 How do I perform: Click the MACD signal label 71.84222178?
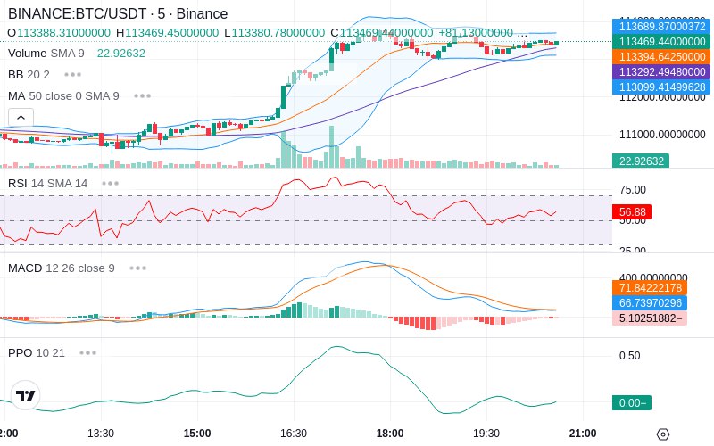650,287
